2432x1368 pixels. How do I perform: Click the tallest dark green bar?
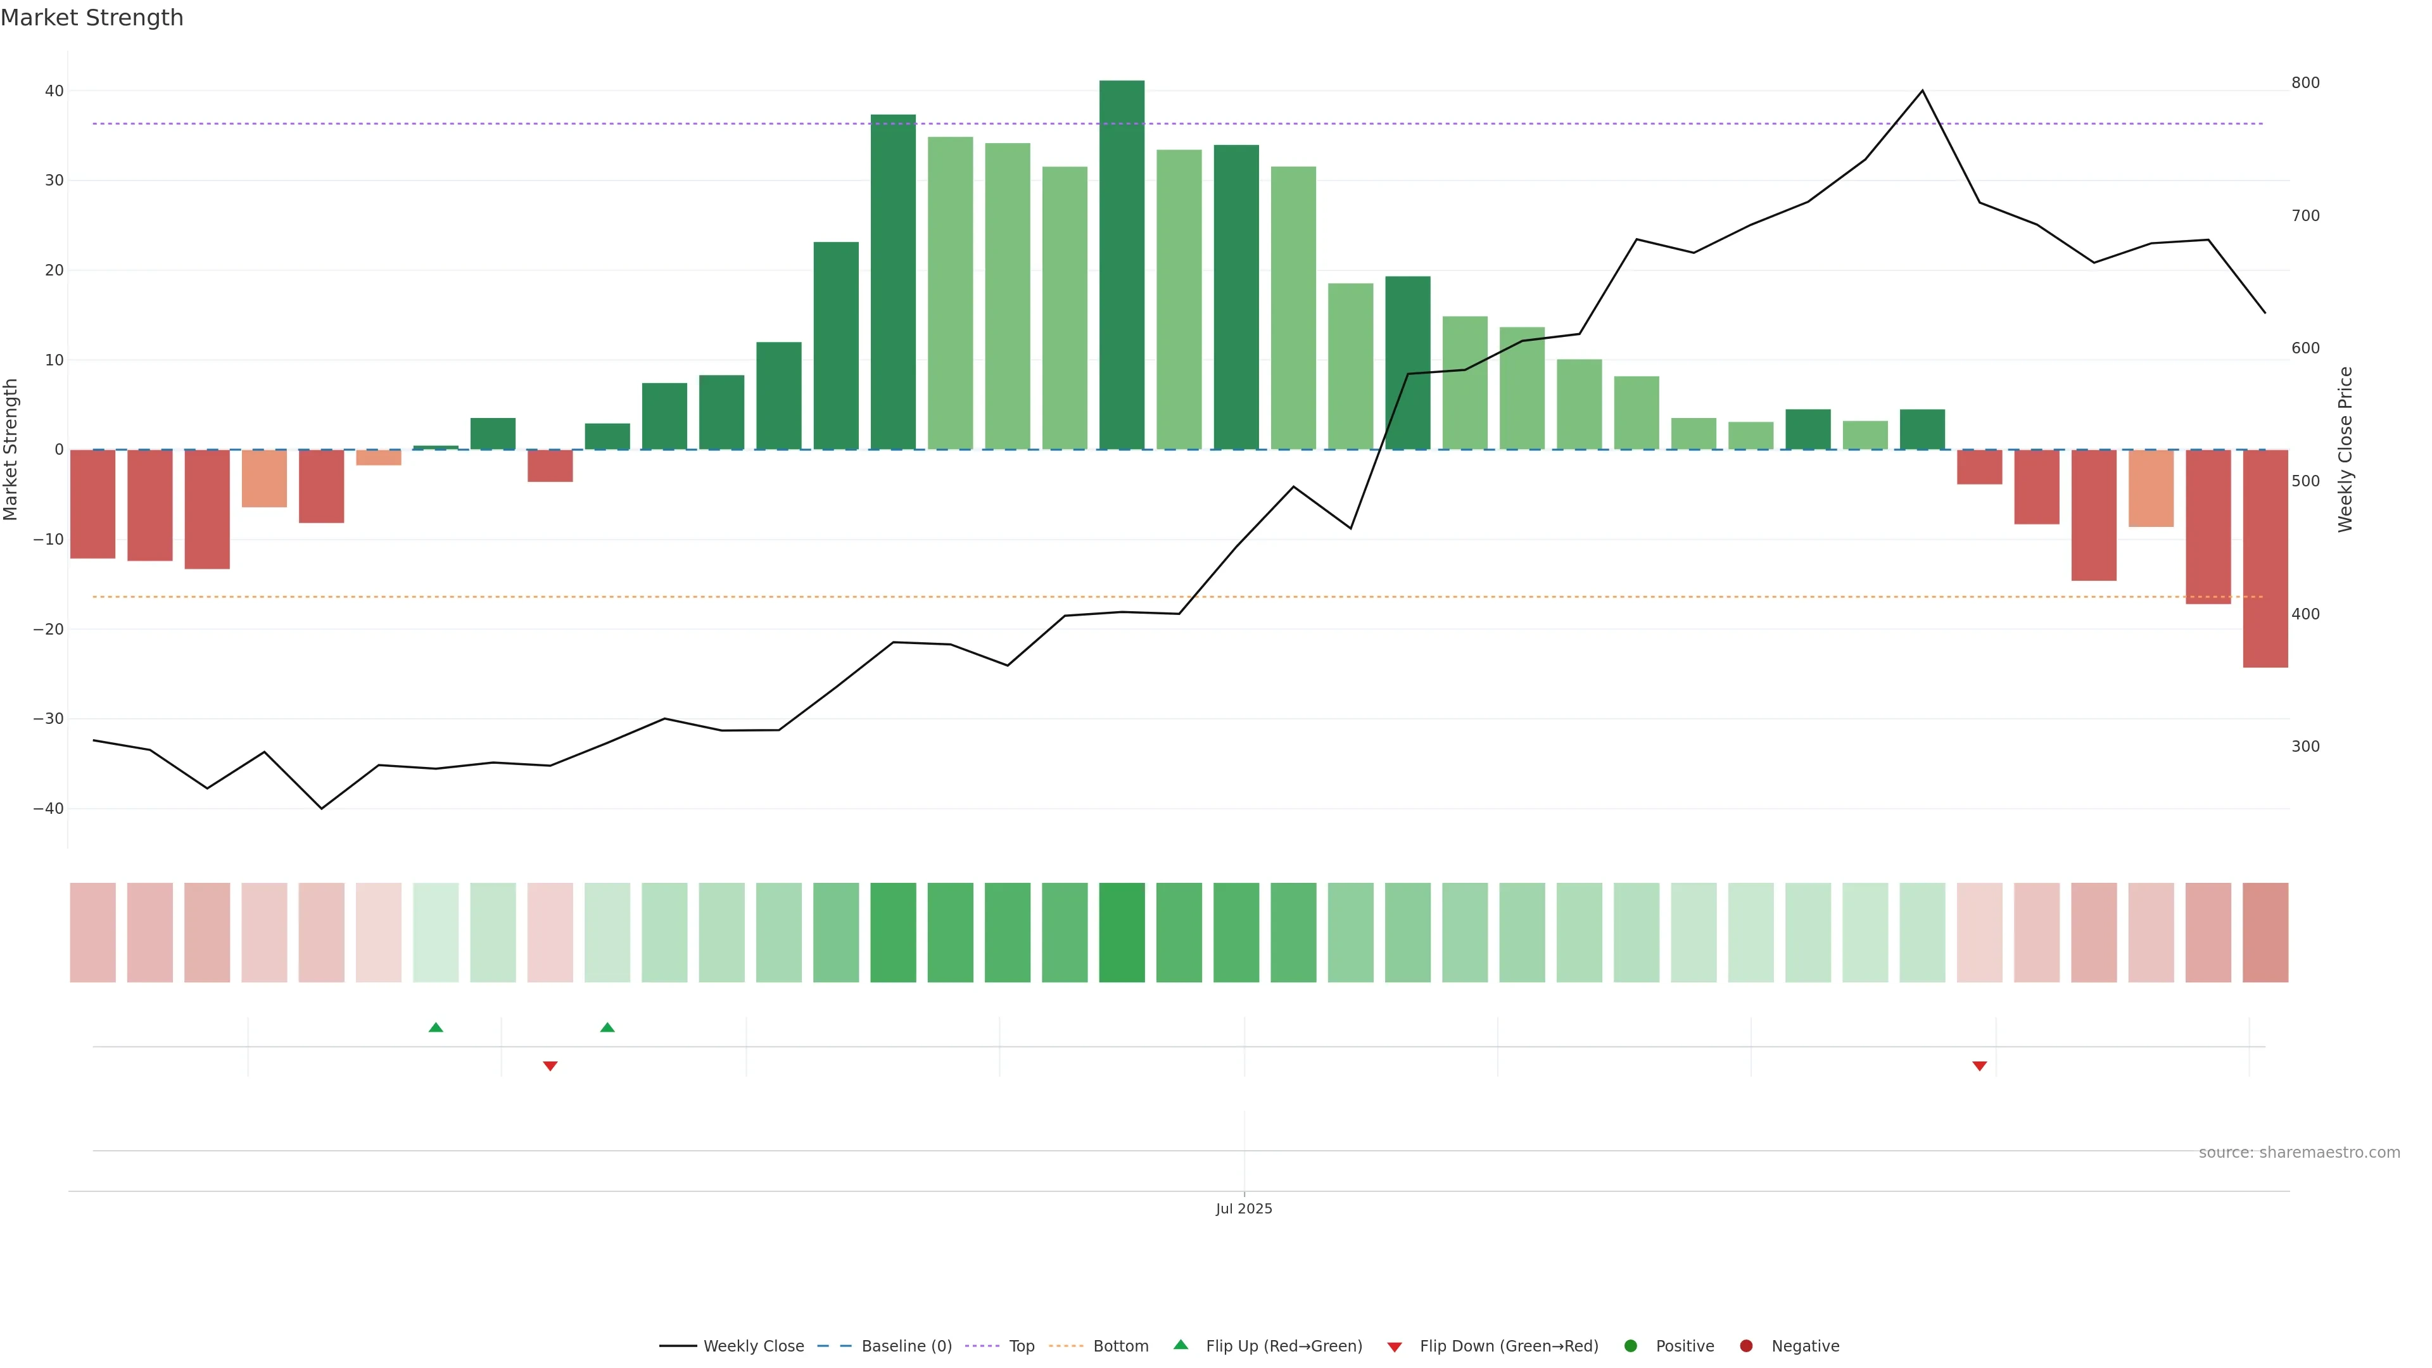(1122, 264)
